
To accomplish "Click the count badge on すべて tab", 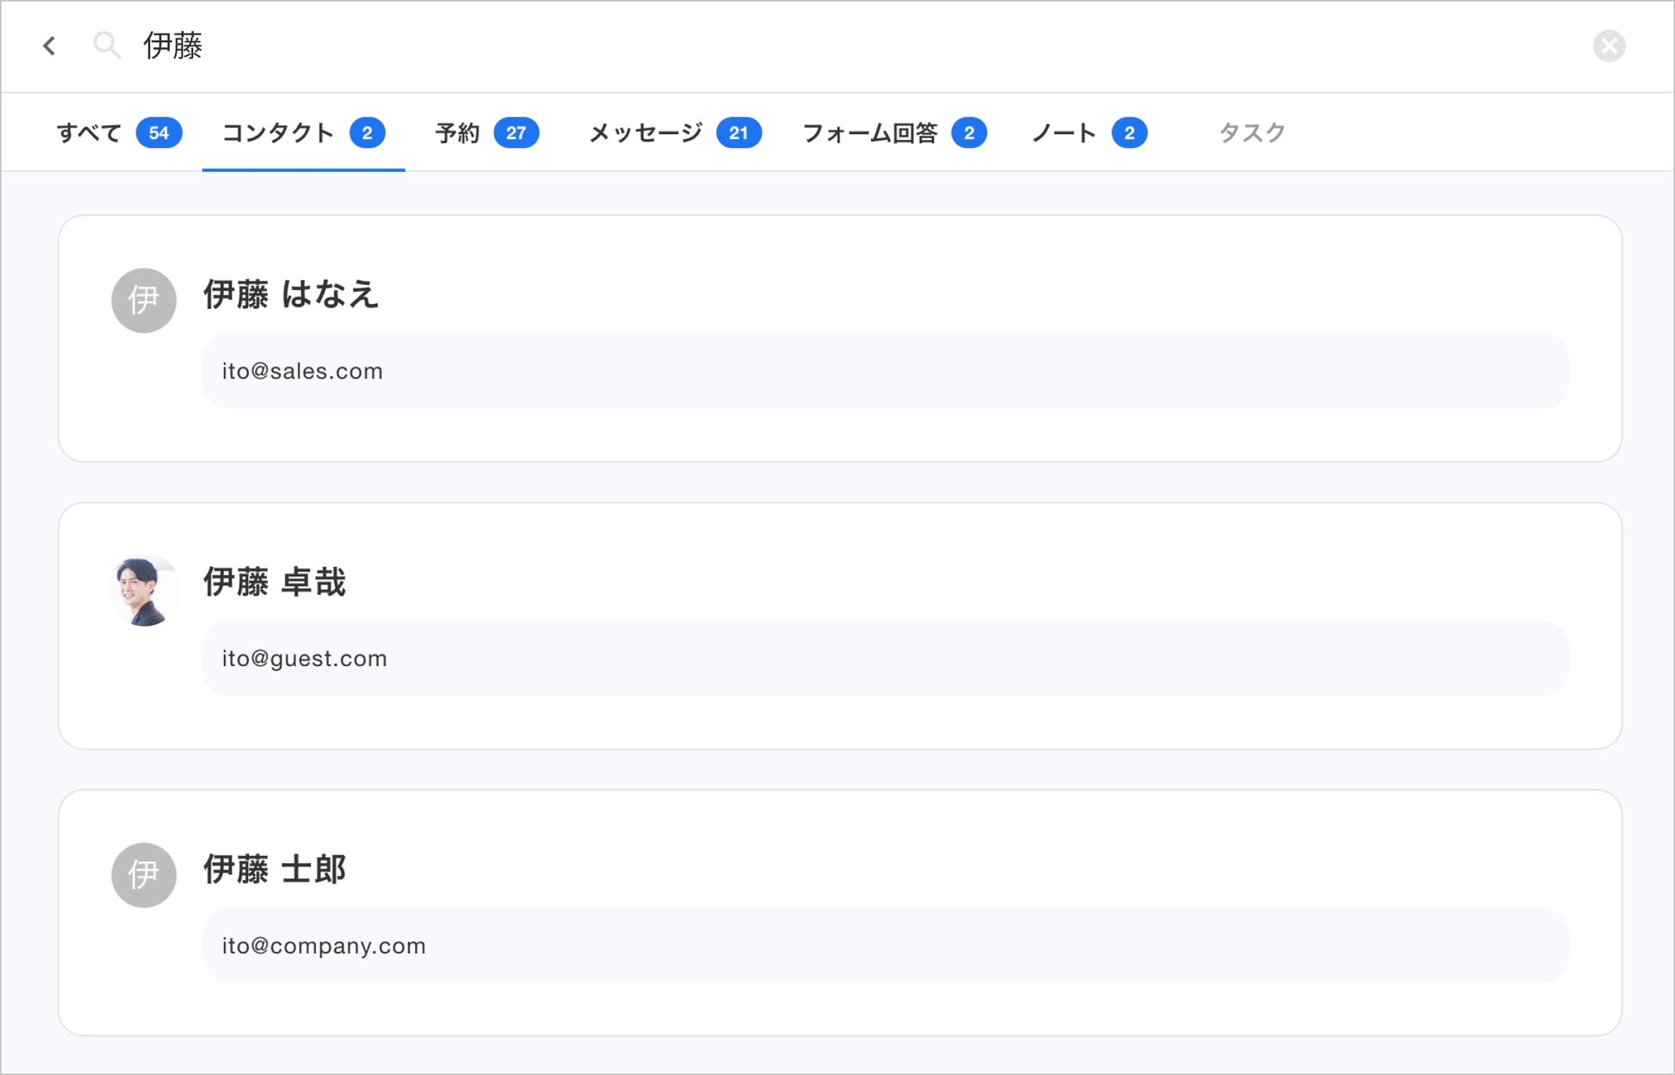I will coord(159,132).
